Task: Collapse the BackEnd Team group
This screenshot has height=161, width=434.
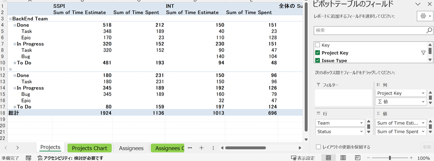Action: pos(10,19)
